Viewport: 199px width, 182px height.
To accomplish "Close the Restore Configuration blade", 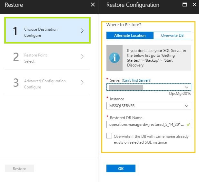I will click(194, 5).
